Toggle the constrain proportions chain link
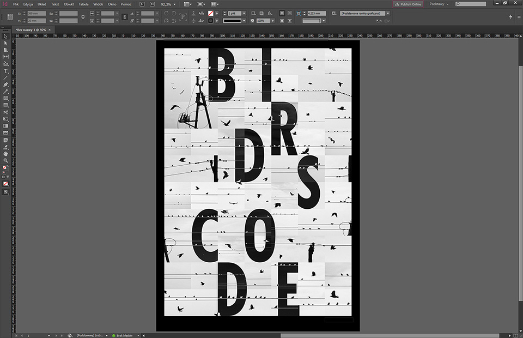 click(124, 16)
